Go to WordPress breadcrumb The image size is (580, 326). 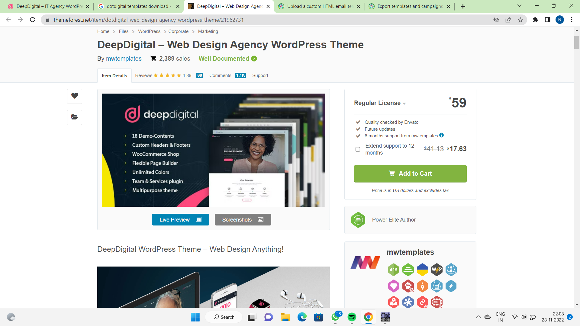[149, 31]
